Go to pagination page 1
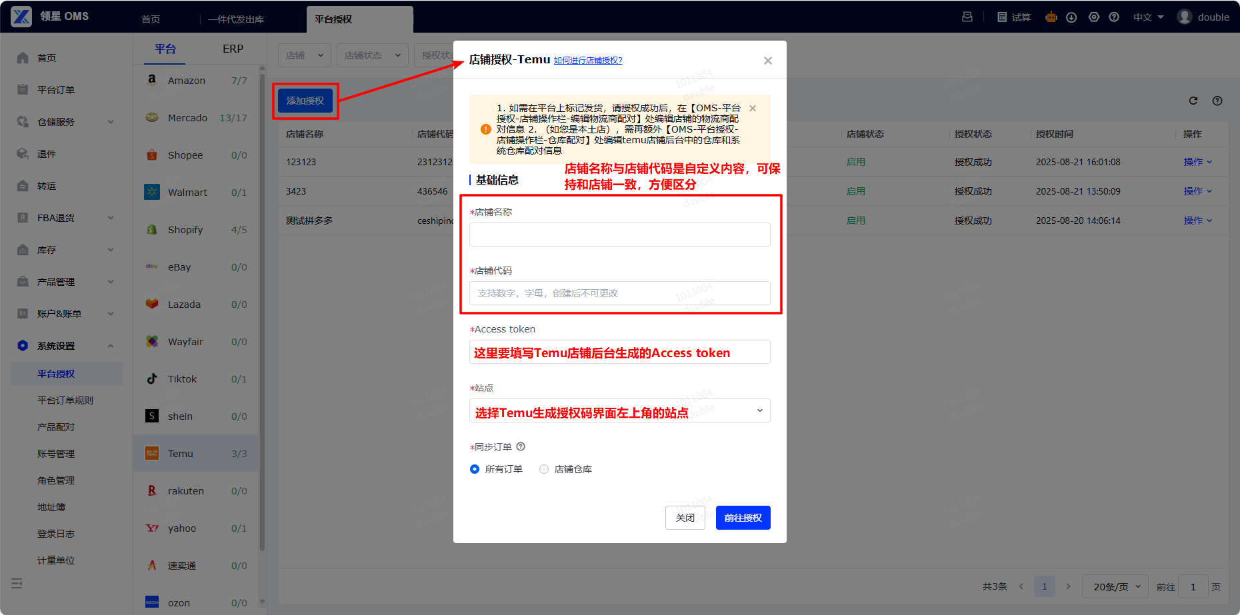Viewport: 1240px width, 615px height. click(x=1045, y=586)
